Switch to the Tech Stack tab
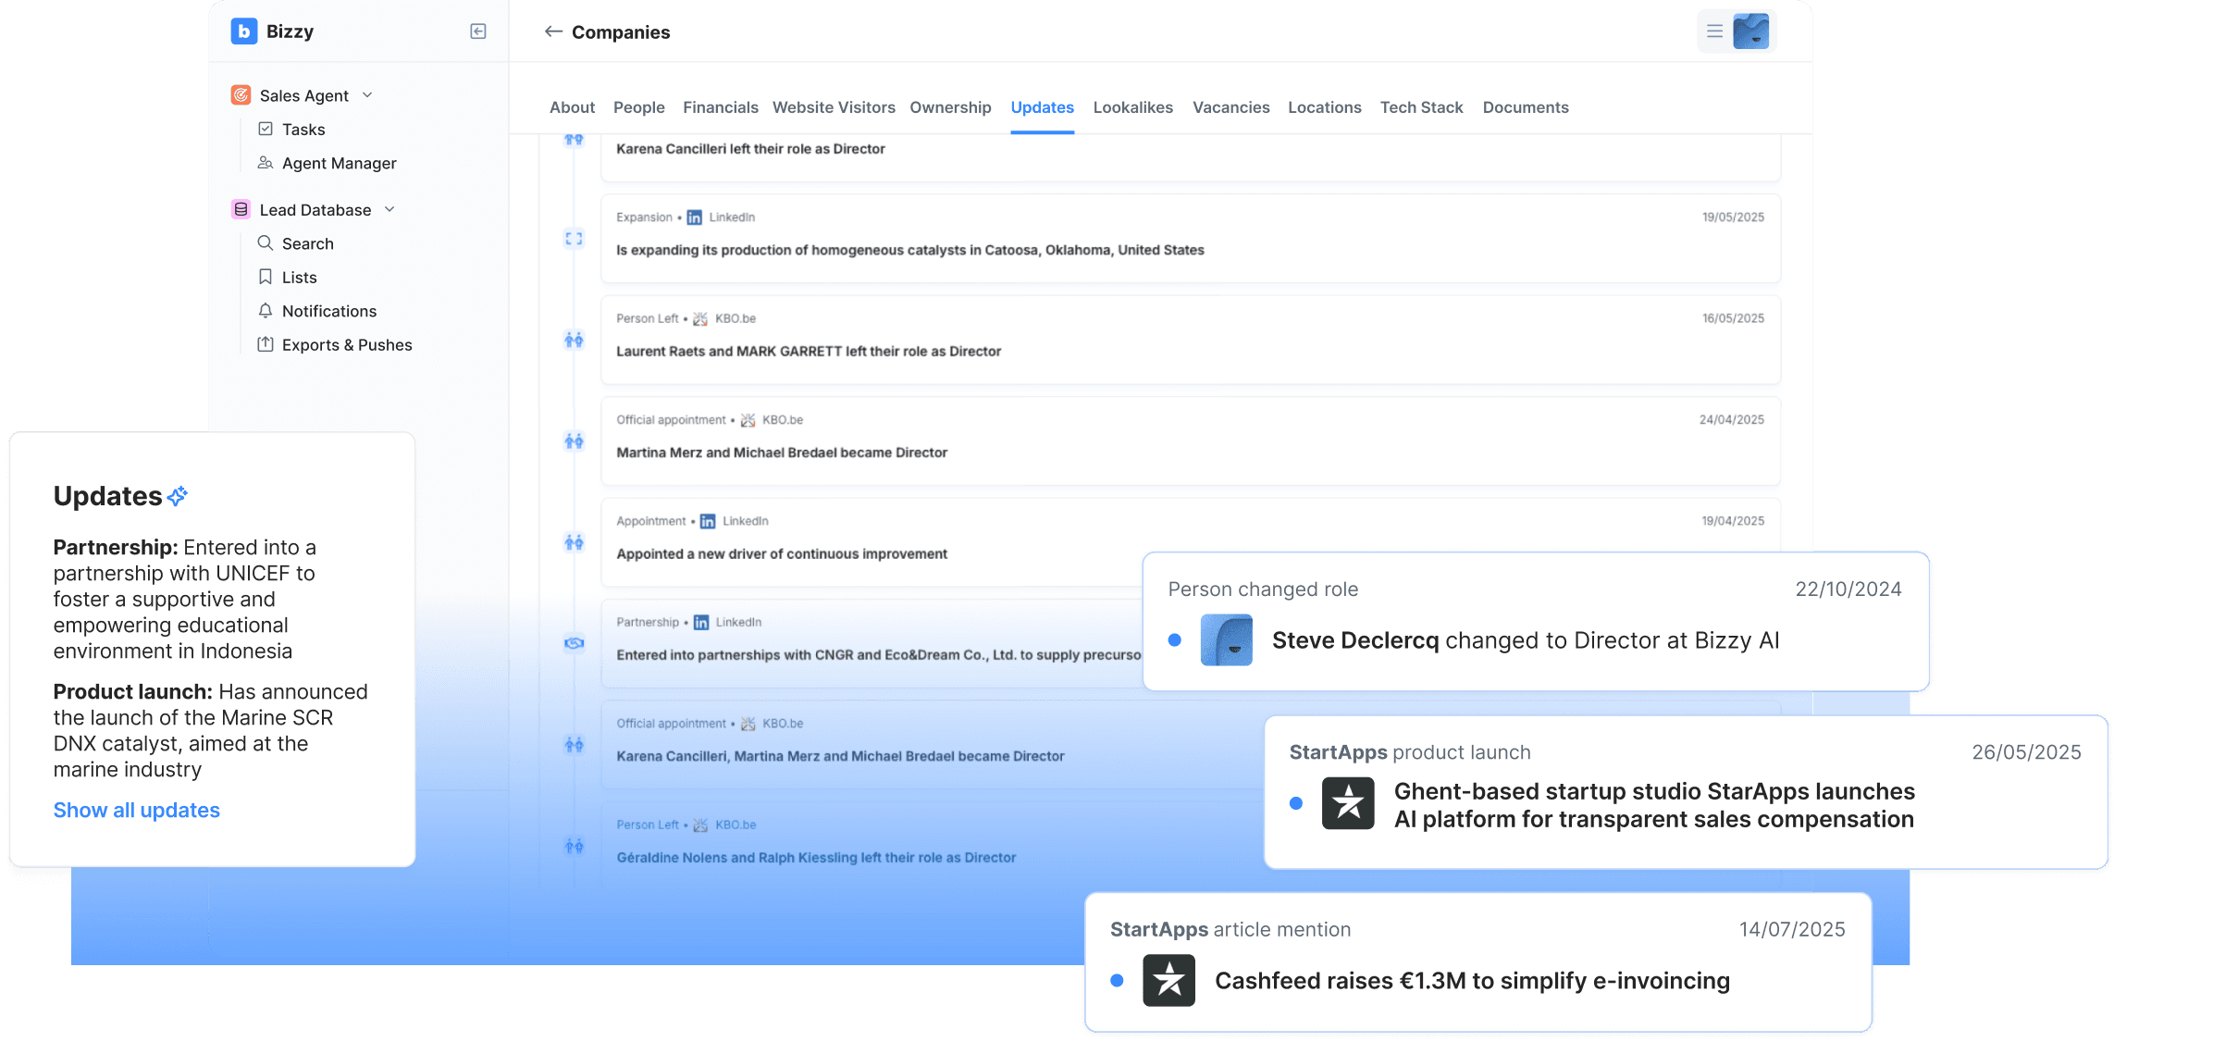Screen dimensions: 2213x1042 tap(1421, 107)
